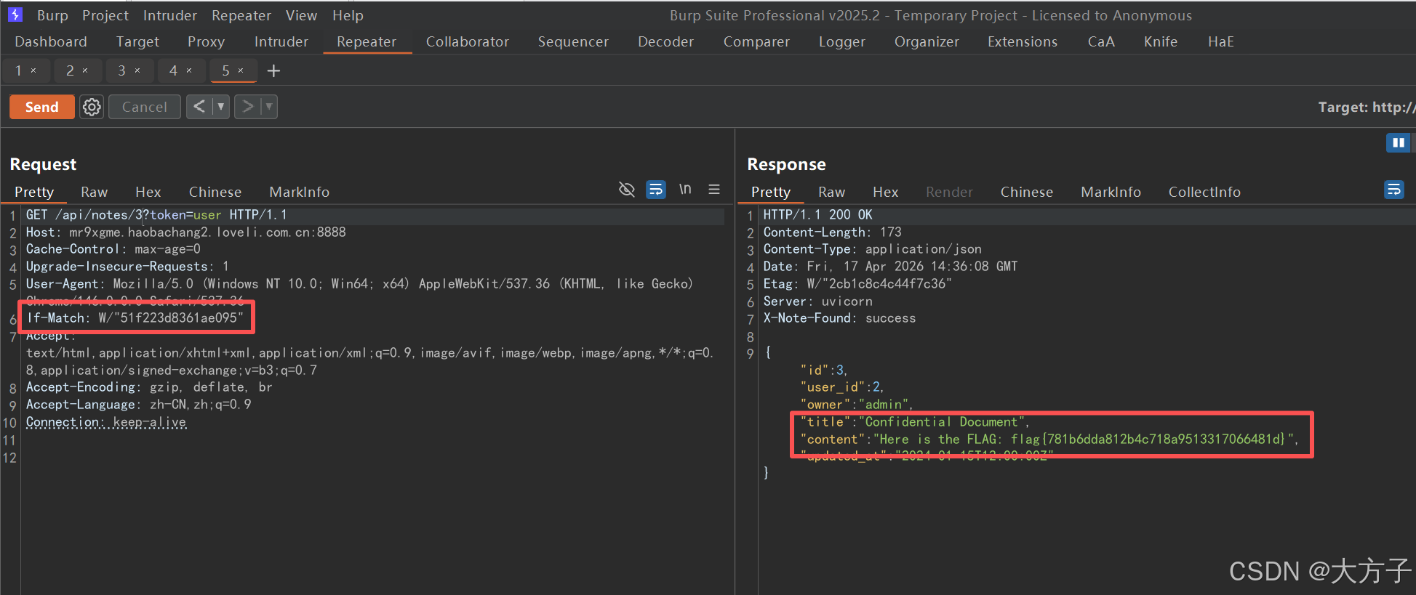
Task: Switch to the Decoder tab
Action: (665, 41)
